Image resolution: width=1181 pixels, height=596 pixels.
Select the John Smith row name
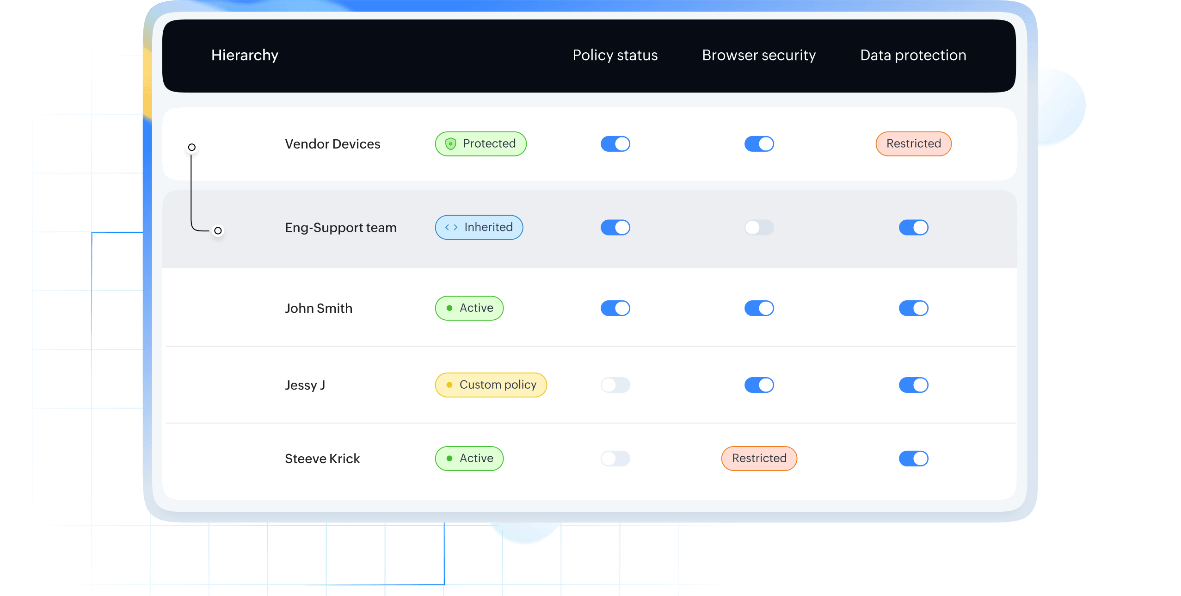coord(319,308)
